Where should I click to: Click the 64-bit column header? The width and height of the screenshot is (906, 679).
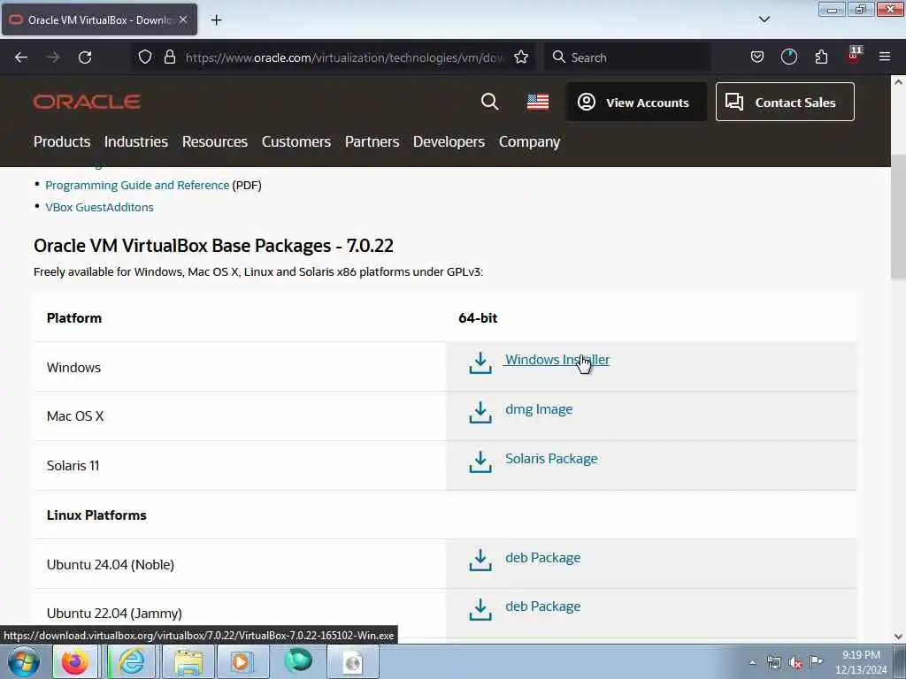click(x=478, y=318)
